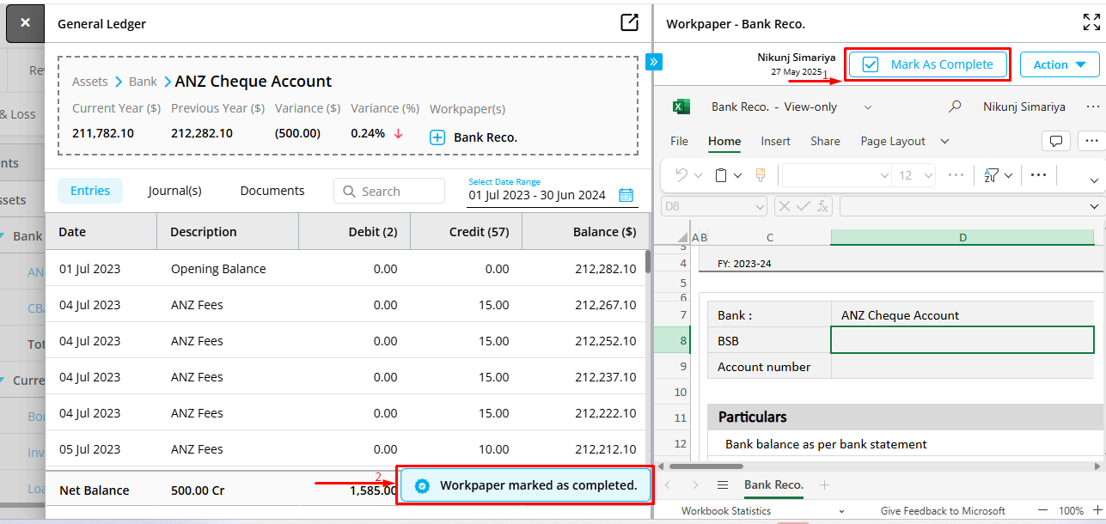This screenshot has width=1106, height=524.
Task: Select the Home ribbon tab
Action: tap(724, 141)
